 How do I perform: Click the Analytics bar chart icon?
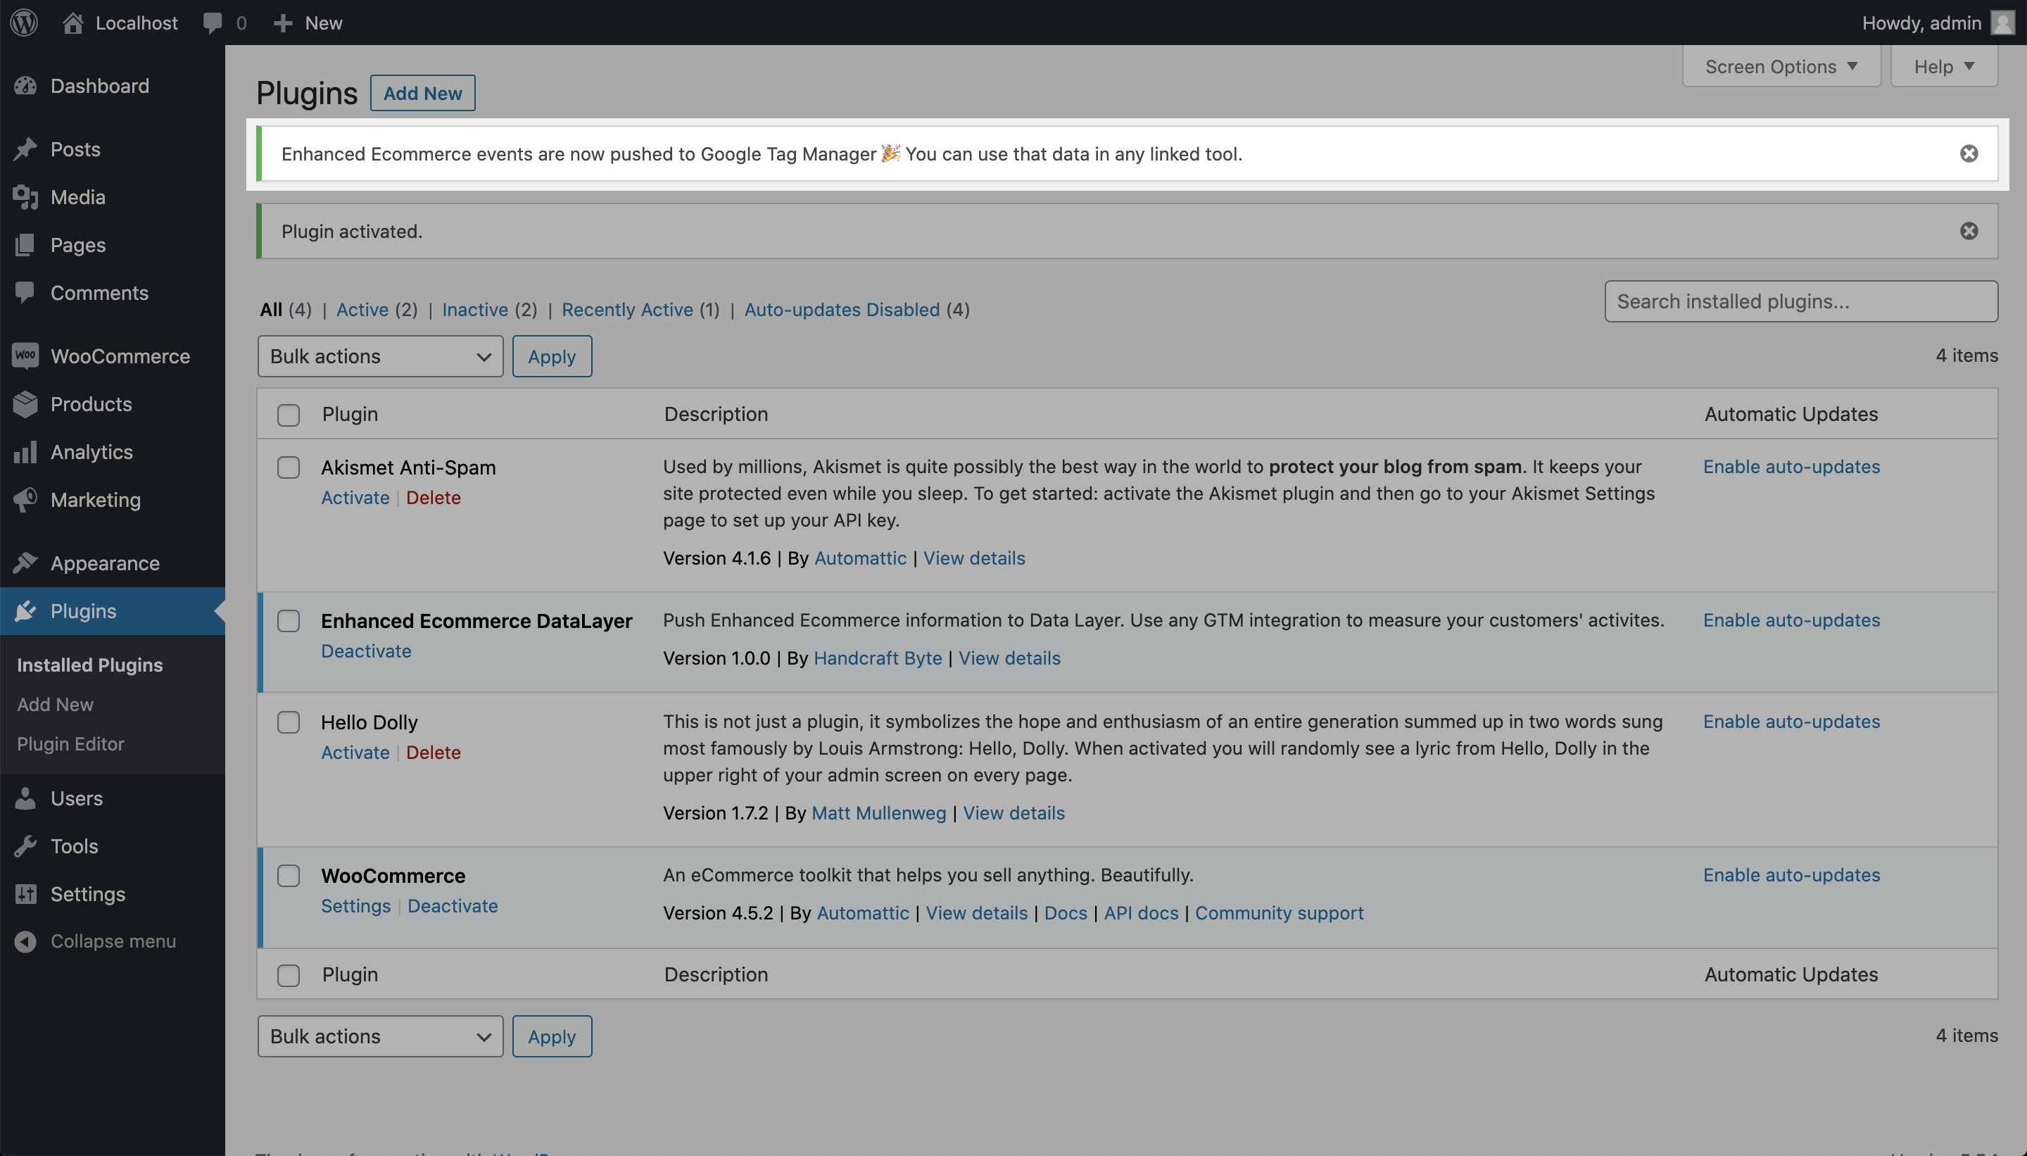tap(25, 451)
